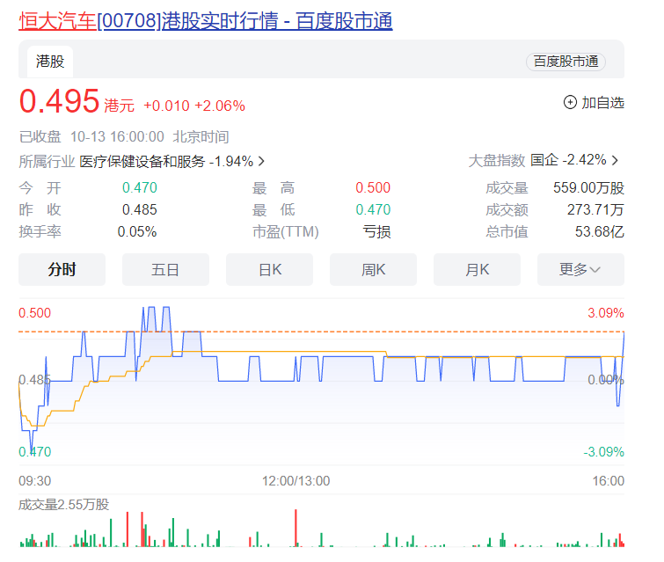Click the 0.495 current price
Viewport: 664px width, 562px height.
[60, 102]
